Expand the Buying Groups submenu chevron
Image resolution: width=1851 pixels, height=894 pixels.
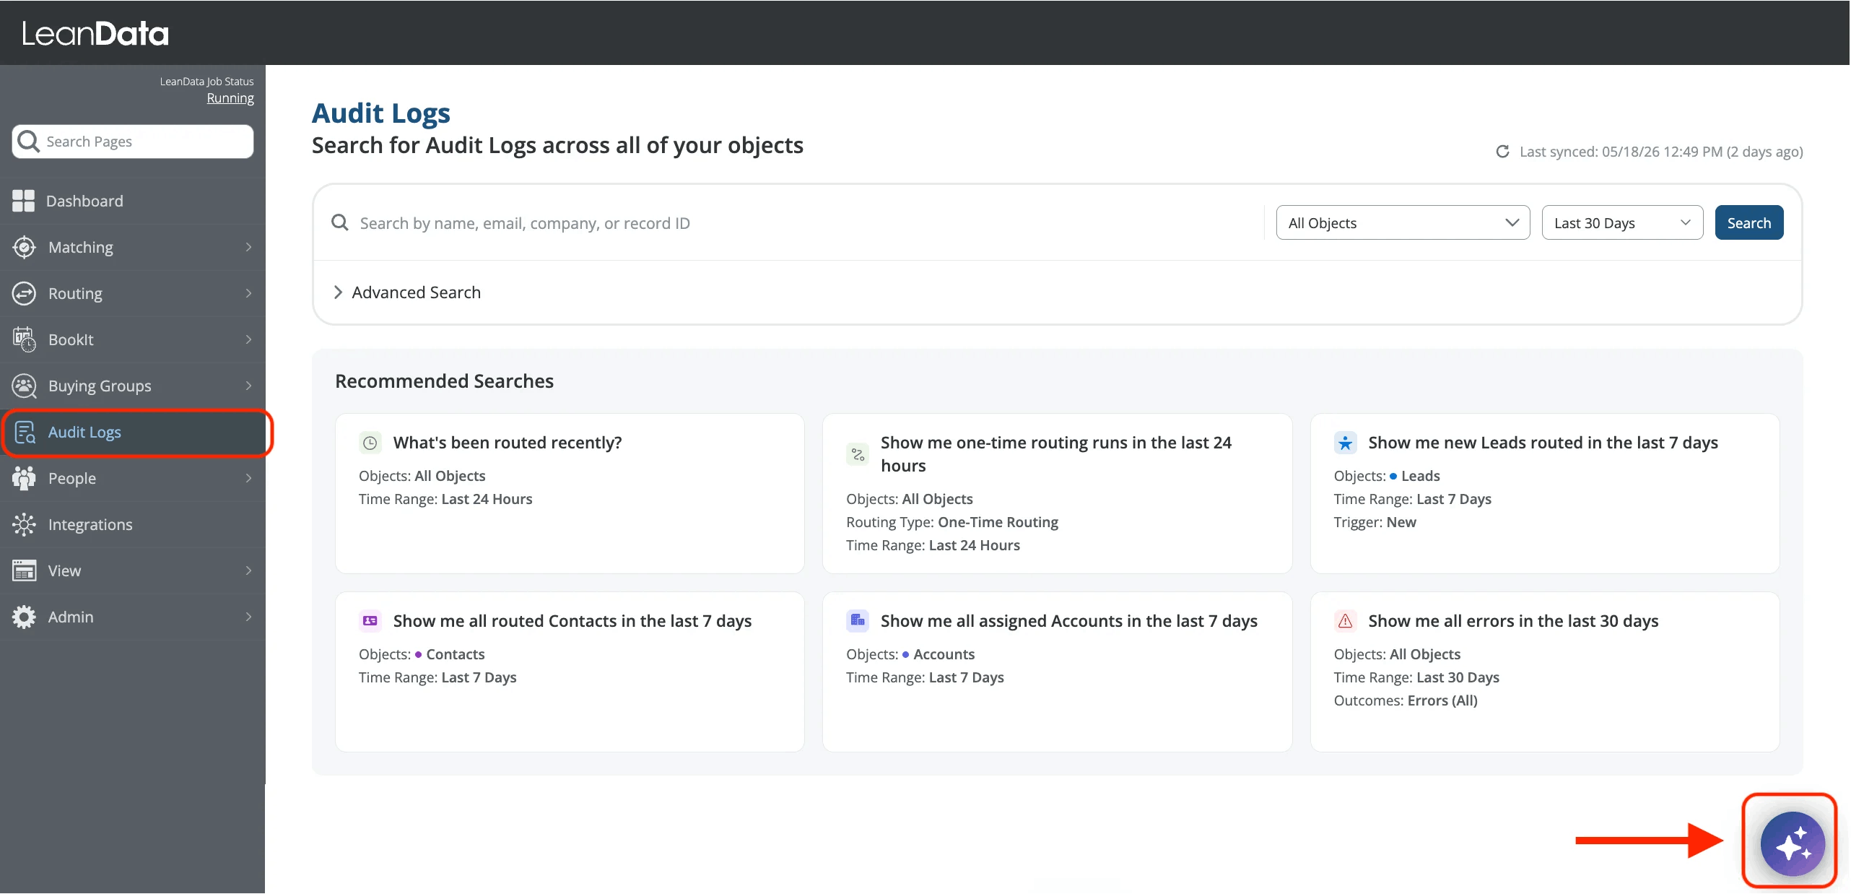coord(248,386)
